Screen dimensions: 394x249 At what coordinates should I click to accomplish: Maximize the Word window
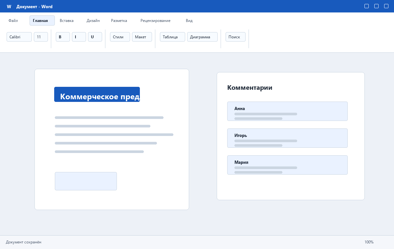pos(377,6)
